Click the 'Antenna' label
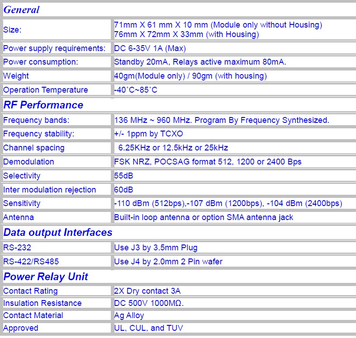356x338 pixels. click(x=19, y=217)
